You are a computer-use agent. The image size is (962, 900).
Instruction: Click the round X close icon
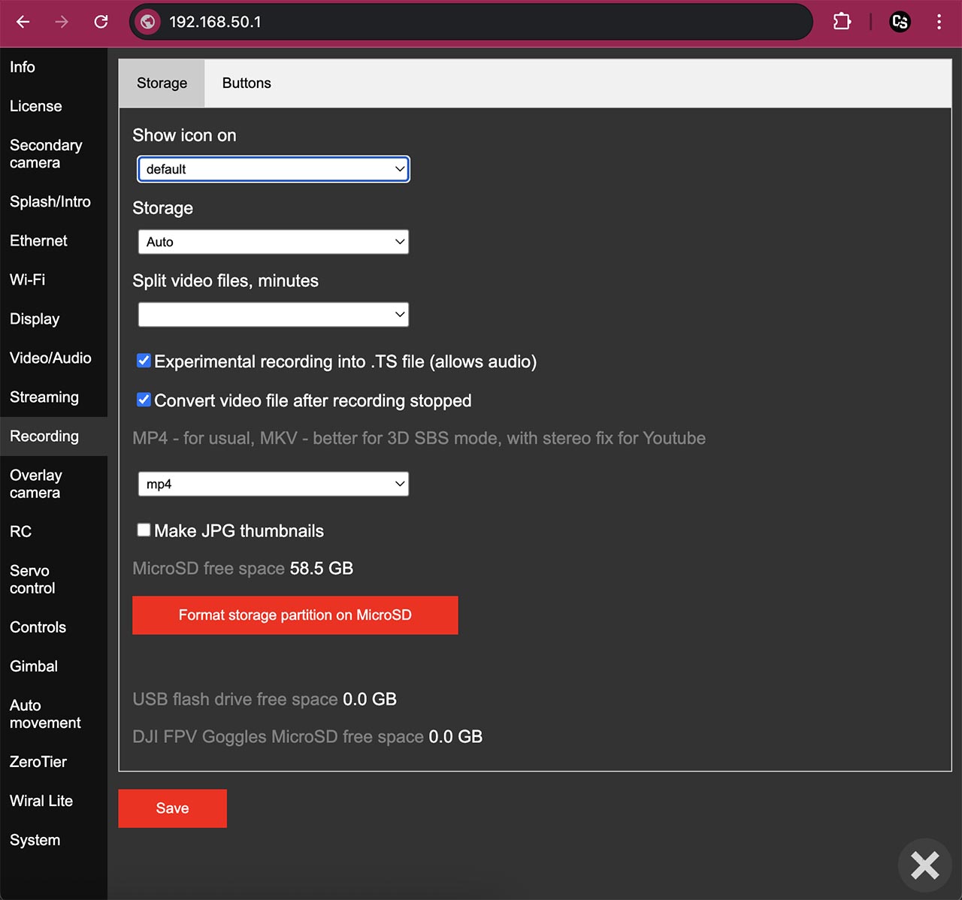tap(924, 865)
